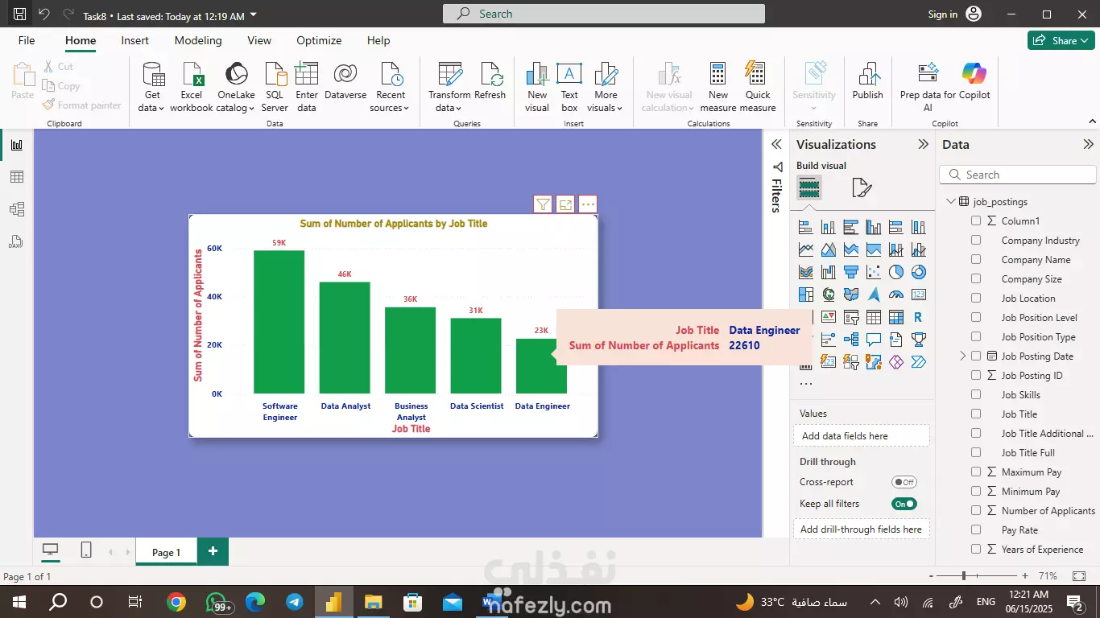Tick the Number of Applicants checkbox
The height and width of the screenshot is (618, 1100).
coord(976,510)
